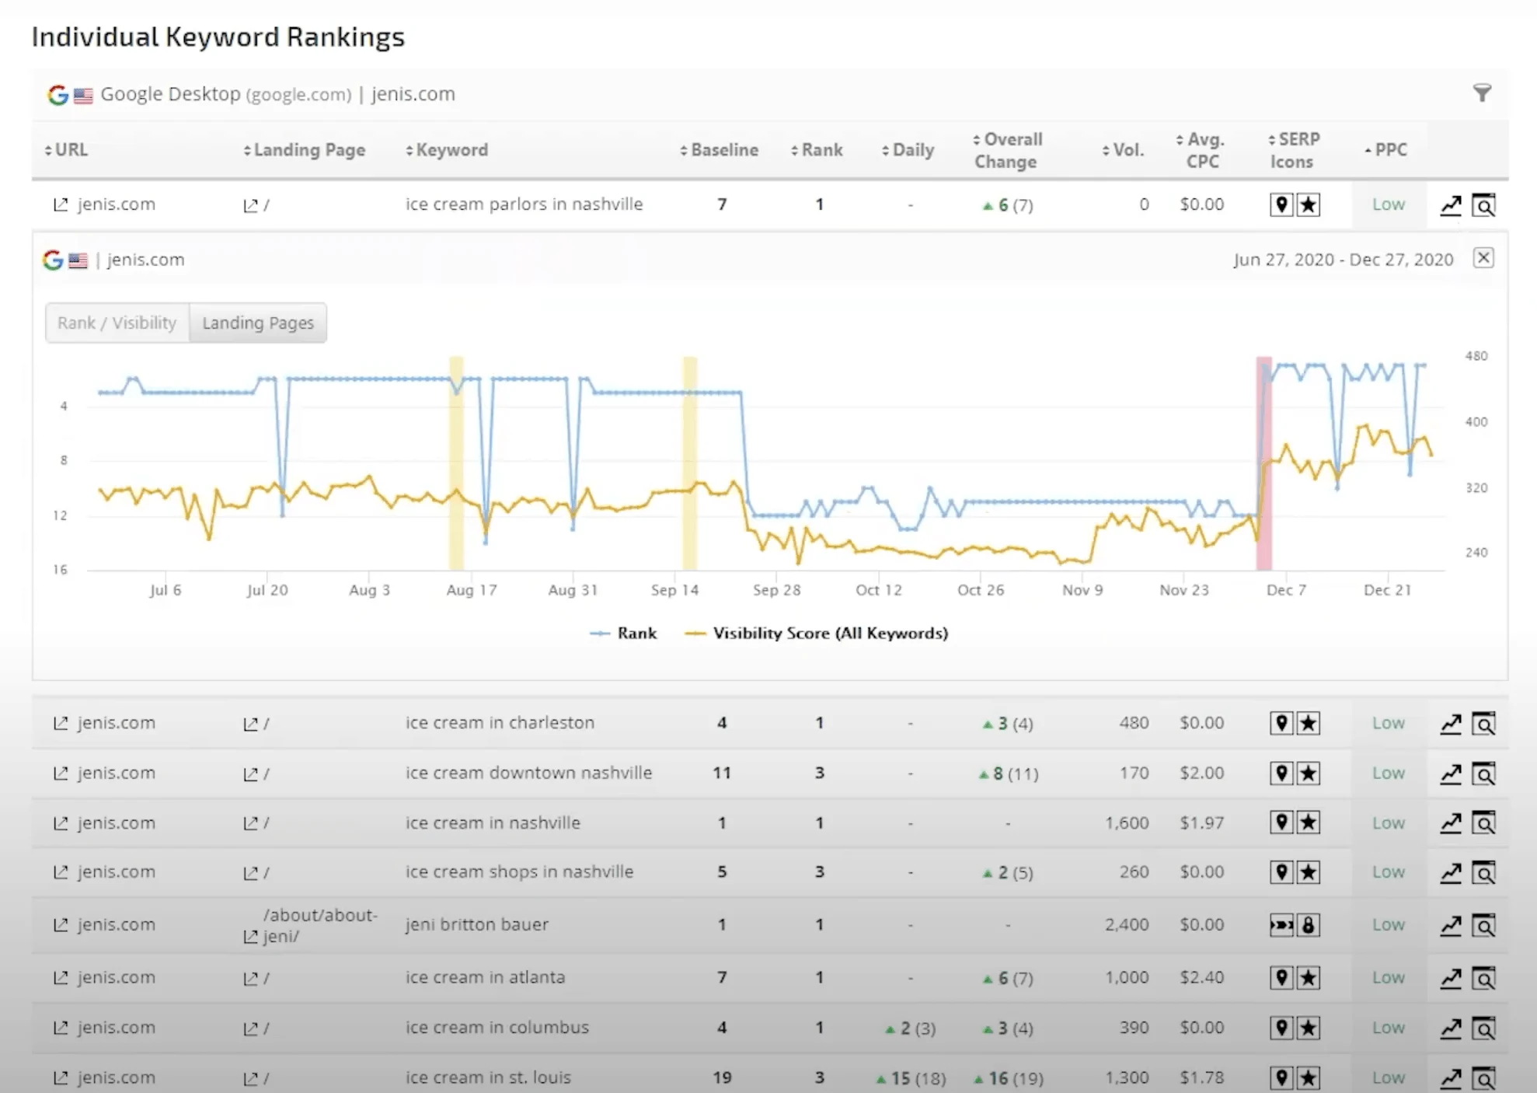Open the SERP preview icon for ice cream in st. louis
This screenshot has width=1537, height=1093.
[x=1484, y=1078]
